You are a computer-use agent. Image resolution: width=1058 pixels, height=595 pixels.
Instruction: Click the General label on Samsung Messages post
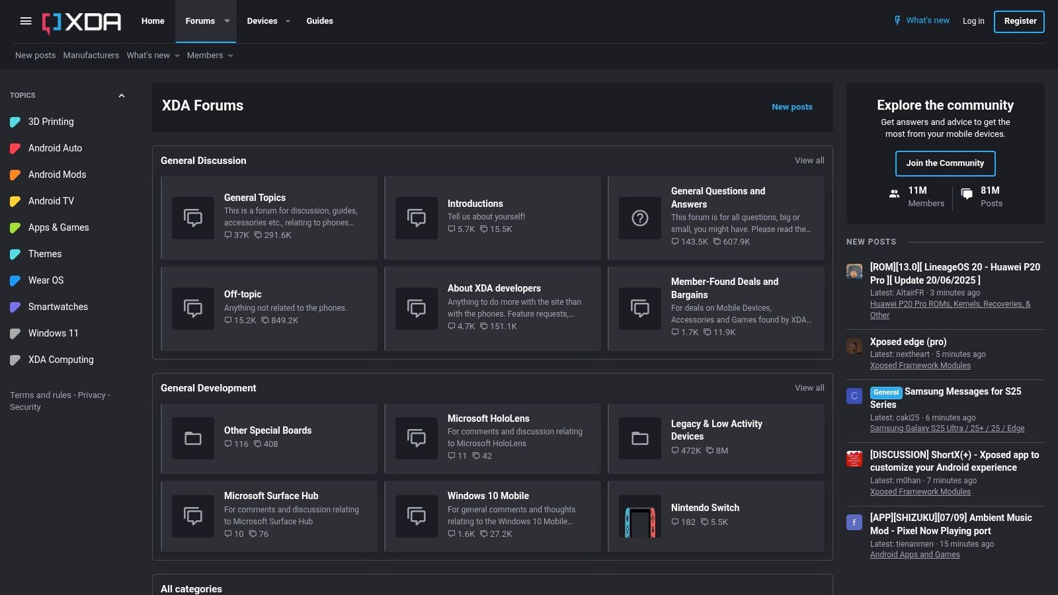886,392
